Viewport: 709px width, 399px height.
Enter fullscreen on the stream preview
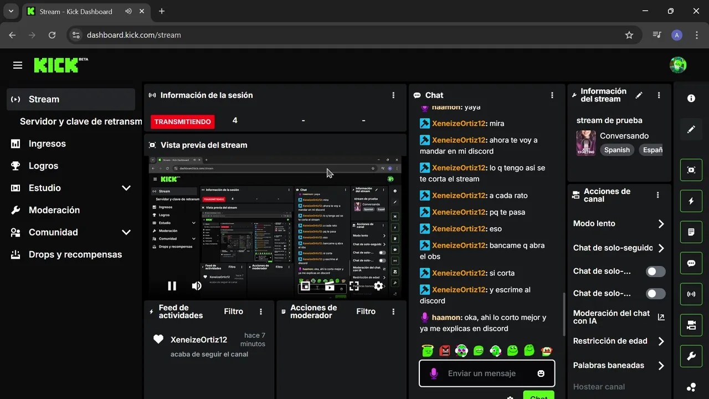(354, 286)
